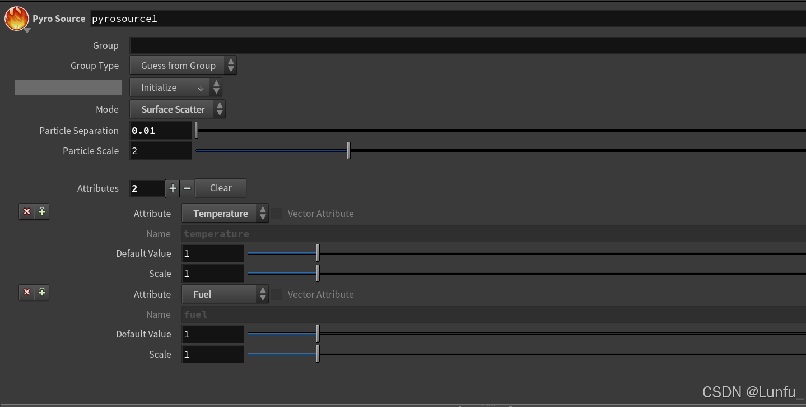Screen dimensions: 806x407
Task: Remove an attribute with the minus icon
Action: click(x=187, y=188)
